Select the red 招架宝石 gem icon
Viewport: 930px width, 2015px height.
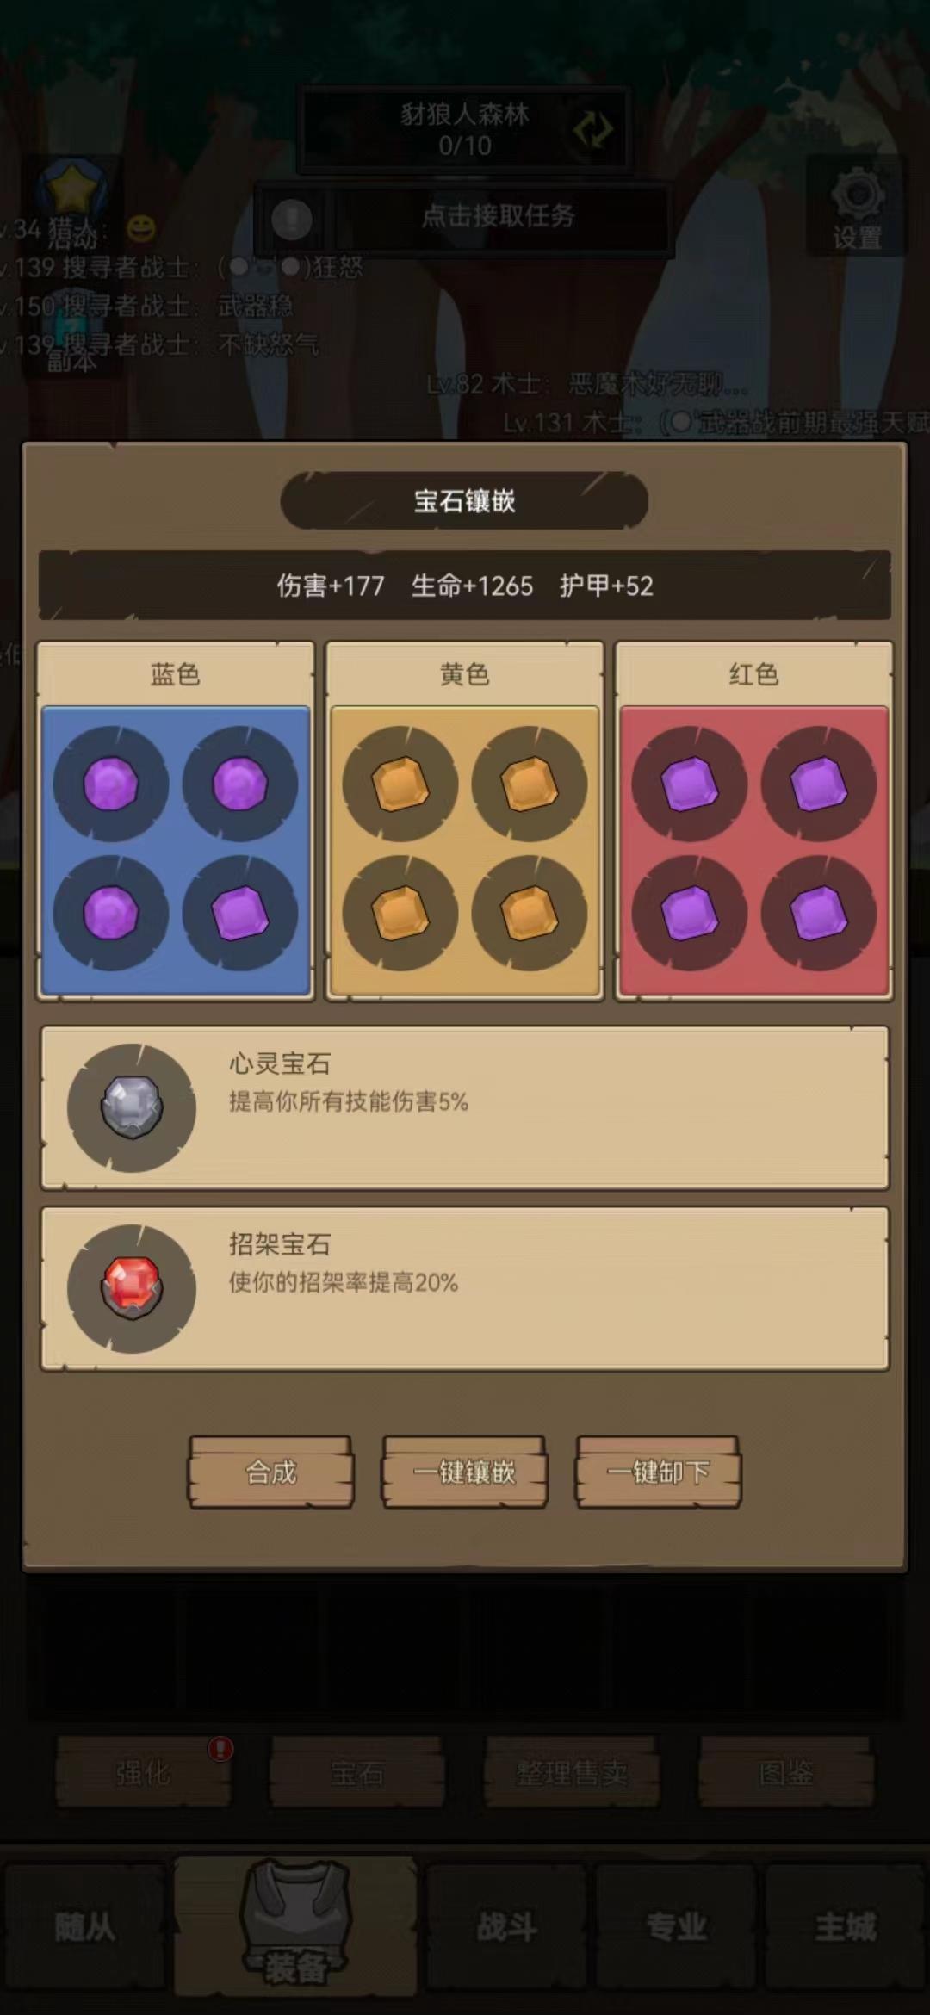pos(132,1288)
